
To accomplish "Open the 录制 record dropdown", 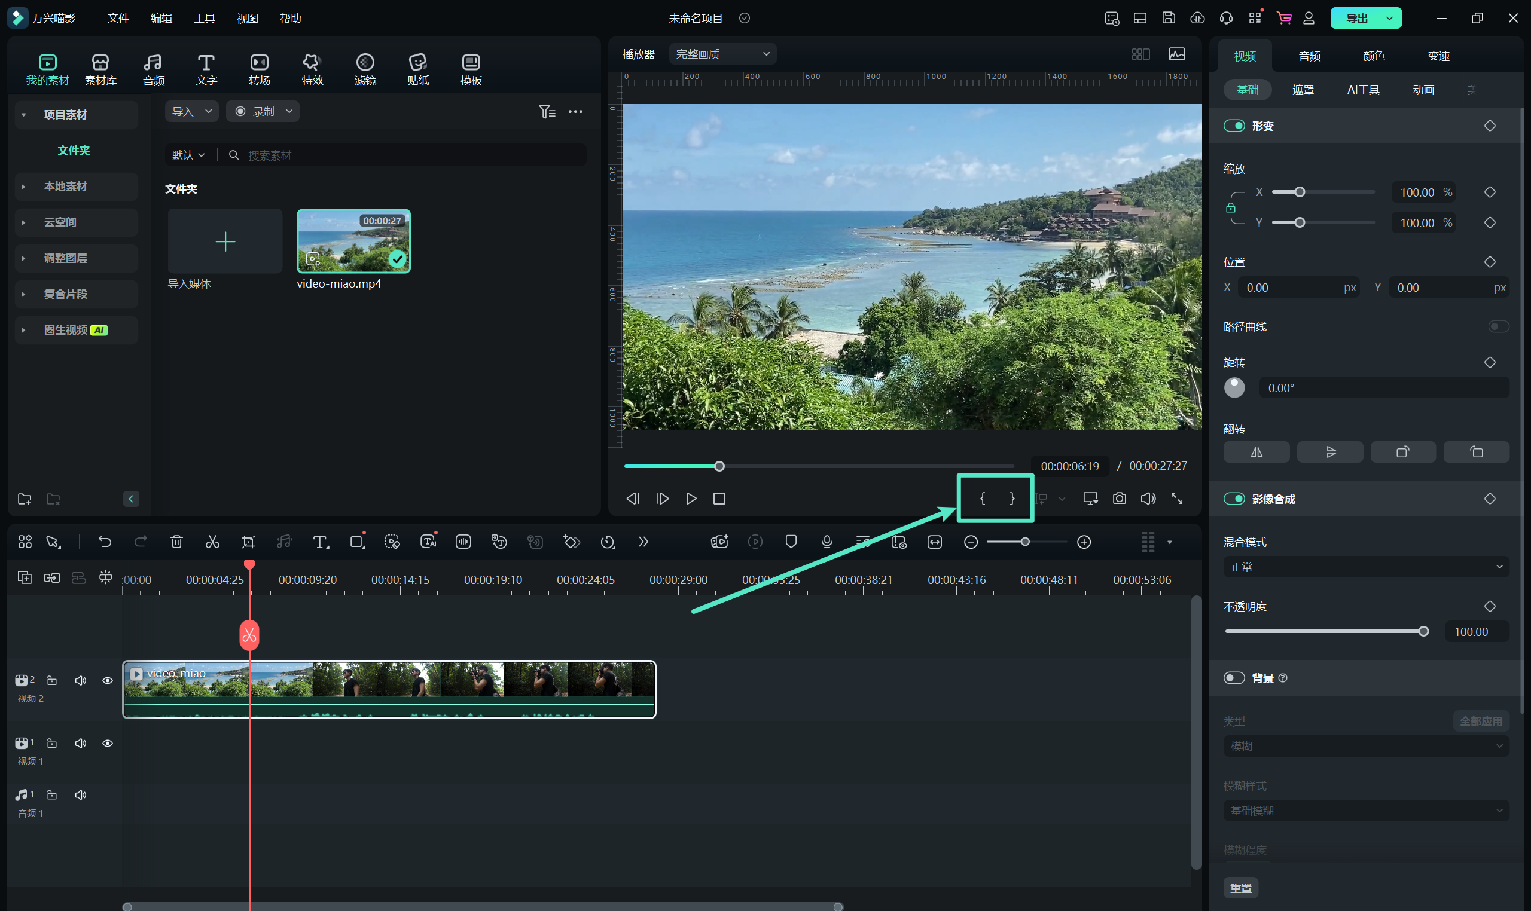I will [x=263, y=111].
